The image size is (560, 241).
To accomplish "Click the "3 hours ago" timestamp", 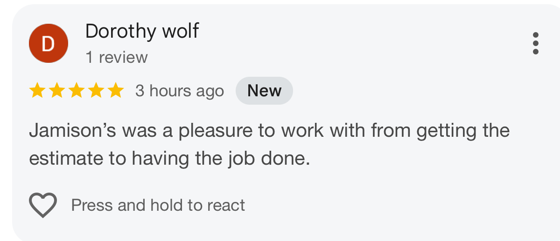I will [x=180, y=91].
